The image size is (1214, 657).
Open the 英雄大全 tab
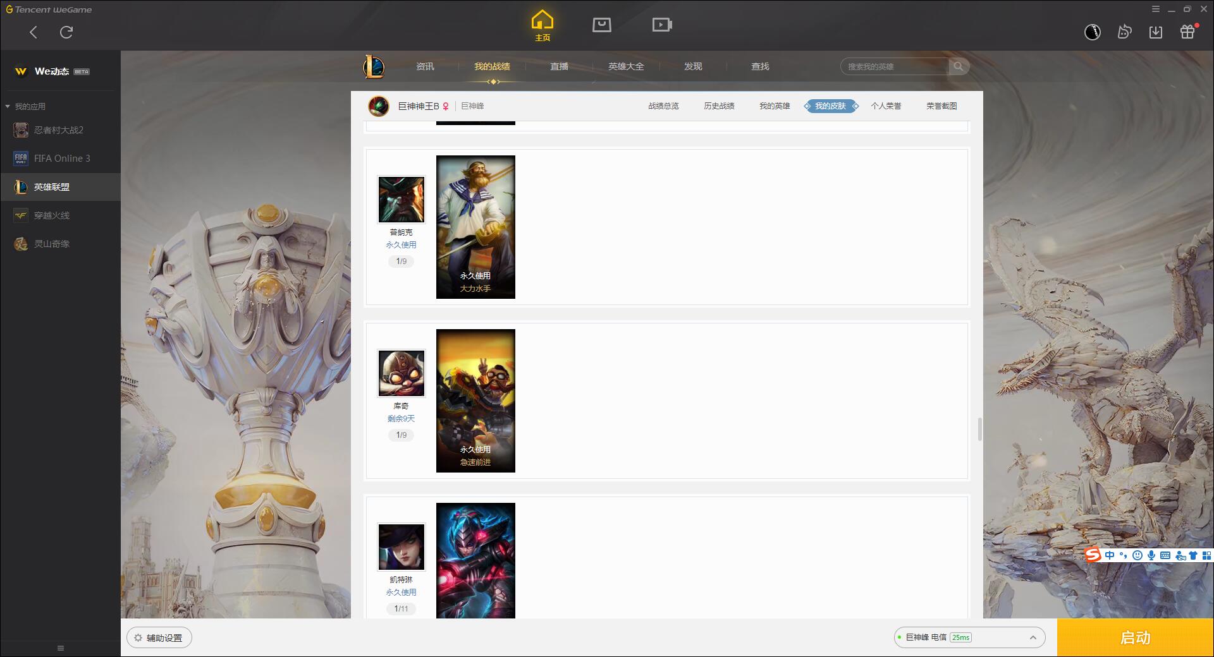coord(626,66)
